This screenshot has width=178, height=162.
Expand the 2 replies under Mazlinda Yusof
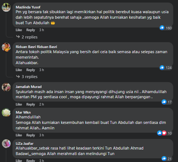click(x=29, y=37)
